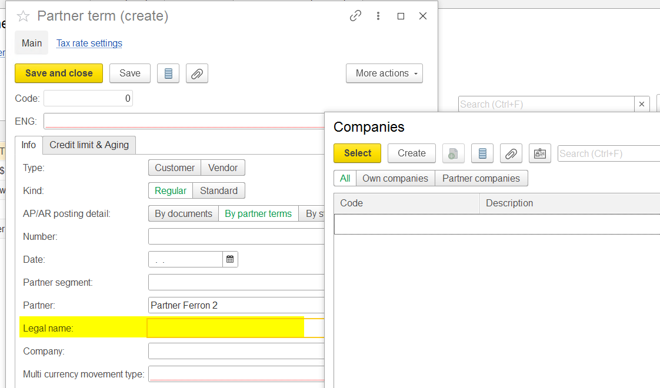Filter by Partner companies

coord(481,179)
